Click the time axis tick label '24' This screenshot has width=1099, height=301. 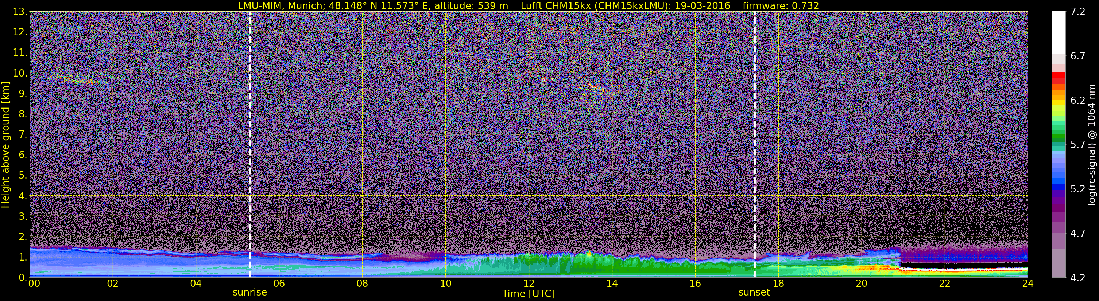1028,284
